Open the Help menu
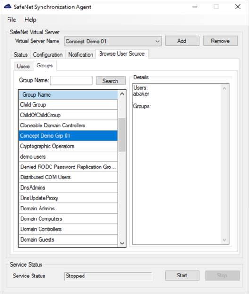Viewport: 249px width, 294px height. point(30,20)
